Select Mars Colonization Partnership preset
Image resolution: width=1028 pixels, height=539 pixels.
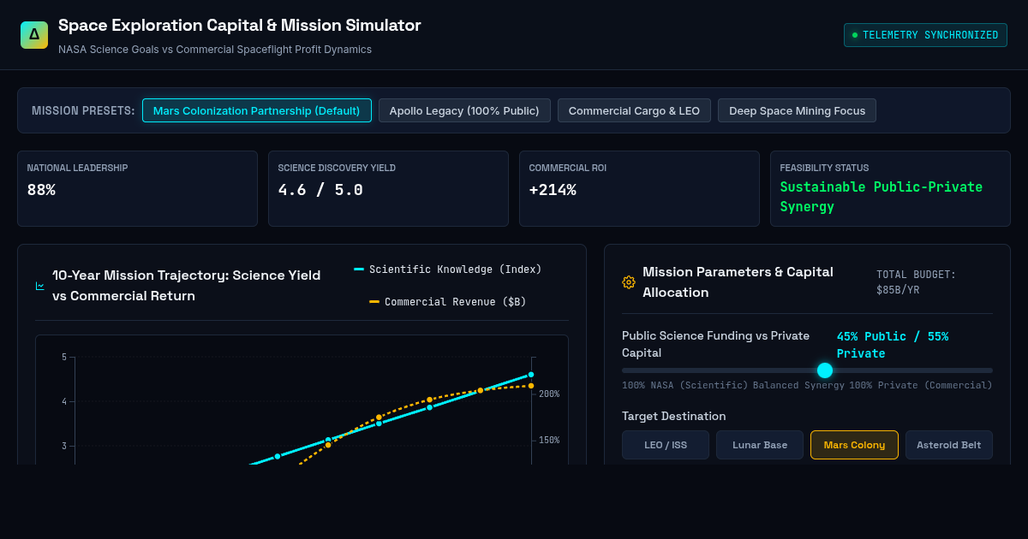[x=257, y=110]
